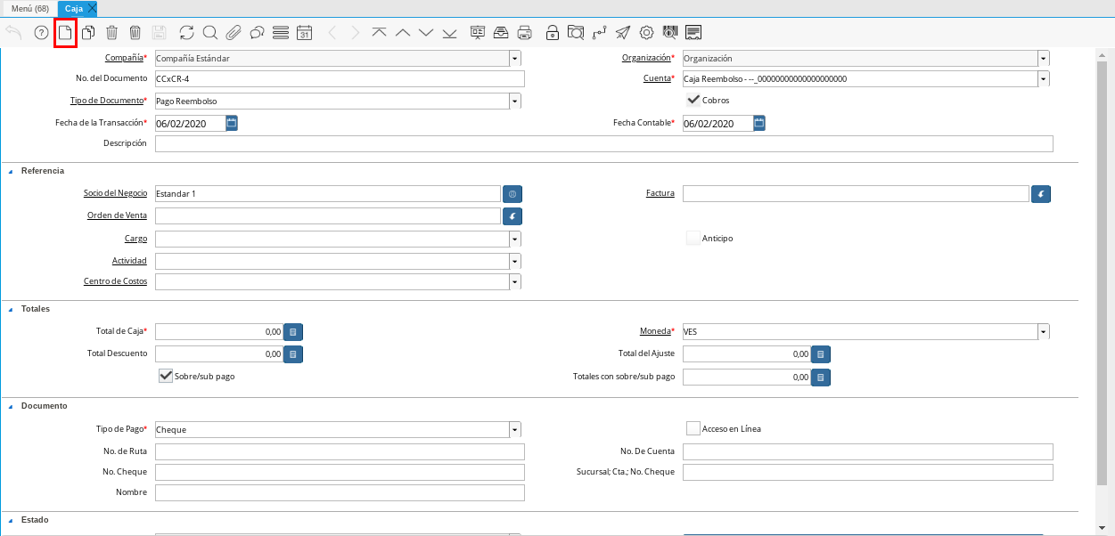The height and width of the screenshot is (536, 1115).
Task: Open the Moneda dropdown list
Action: [1043, 331]
